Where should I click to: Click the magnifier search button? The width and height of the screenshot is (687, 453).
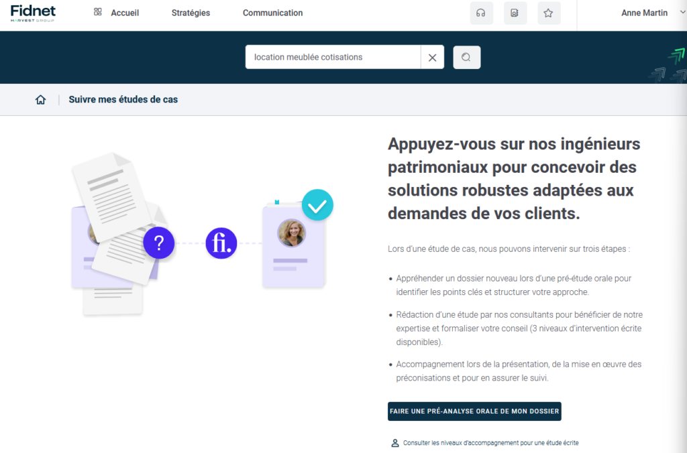pyautogui.click(x=467, y=58)
